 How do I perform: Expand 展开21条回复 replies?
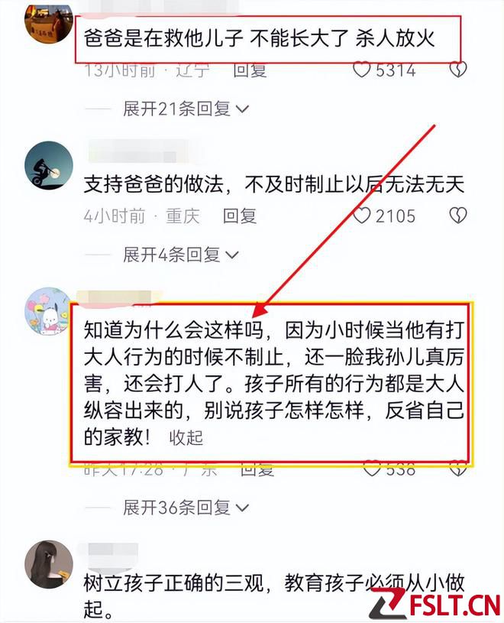pos(186,109)
